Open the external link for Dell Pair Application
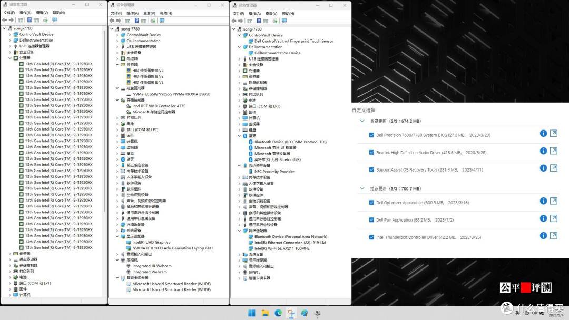Image resolution: width=569 pixels, height=320 pixels. pyautogui.click(x=554, y=219)
